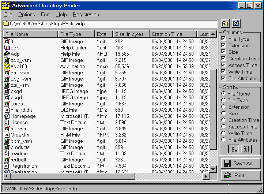The height and width of the screenshot is (194, 264).
Task: Click the Adp help file book icon
Action: [x=7, y=54]
